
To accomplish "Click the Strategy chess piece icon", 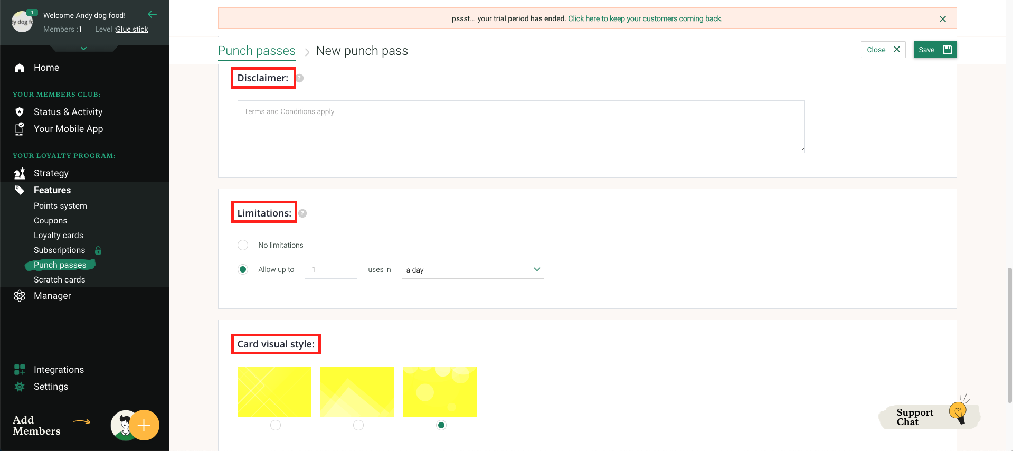I will click(20, 173).
